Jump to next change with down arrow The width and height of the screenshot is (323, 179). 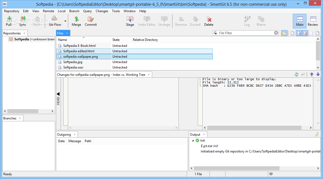point(318,74)
